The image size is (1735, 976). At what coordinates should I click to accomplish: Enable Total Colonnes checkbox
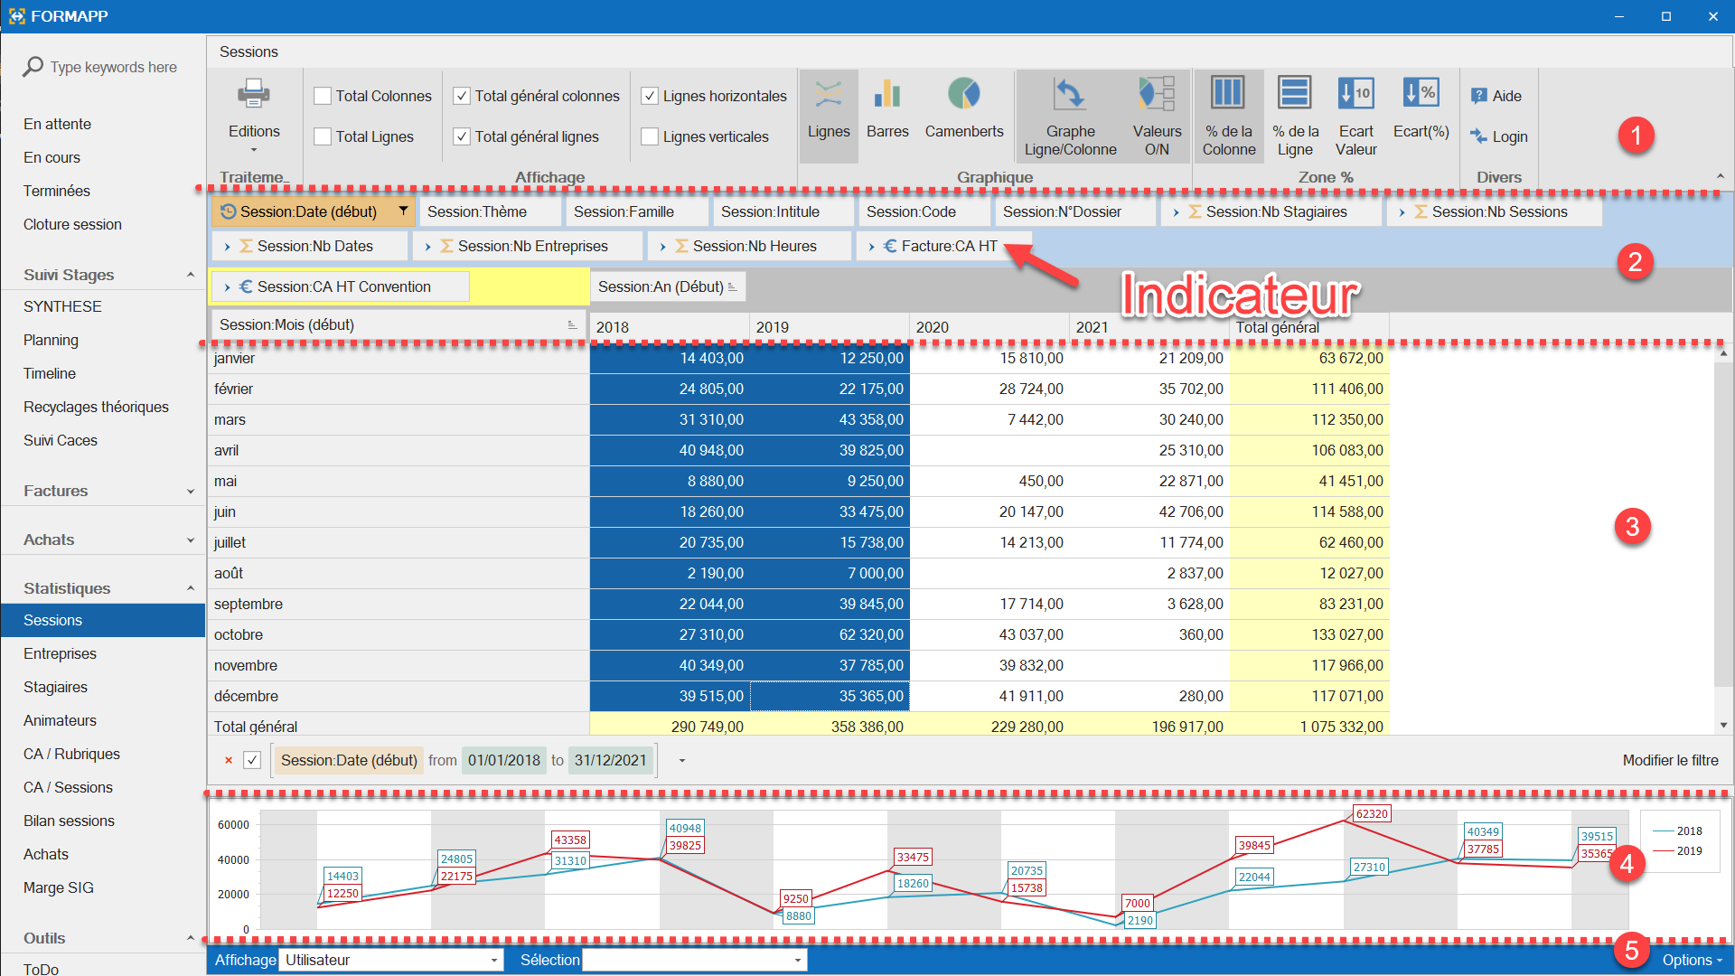(323, 96)
